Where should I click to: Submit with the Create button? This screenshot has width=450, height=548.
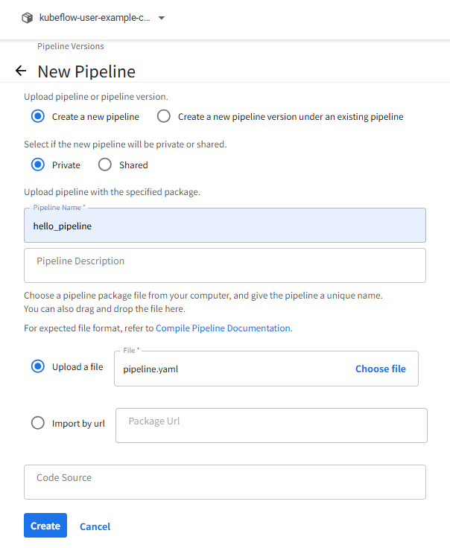[45, 526]
